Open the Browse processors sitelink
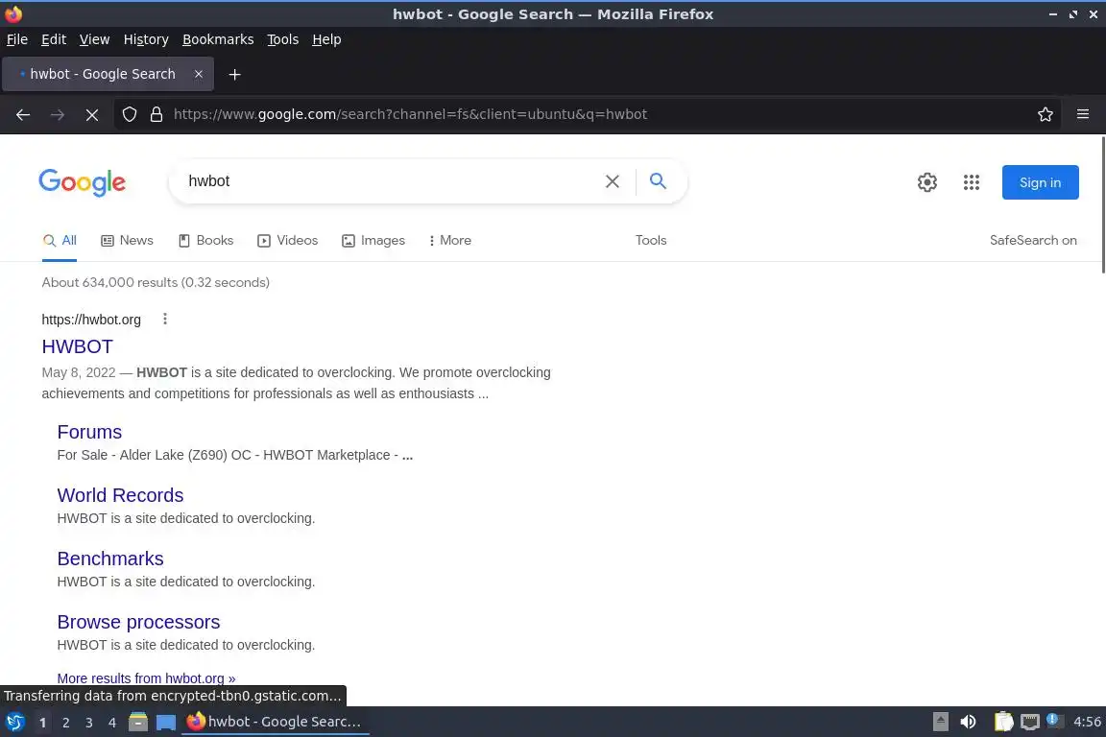 [x=138, y=623]
